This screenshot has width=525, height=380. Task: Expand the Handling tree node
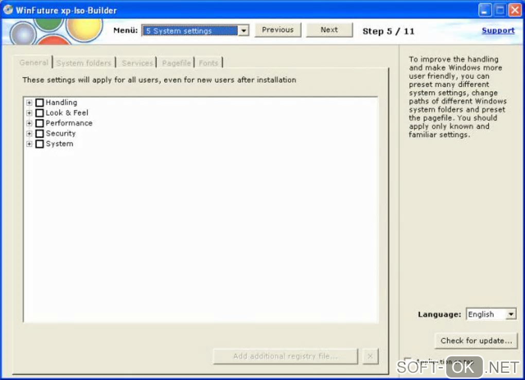pyautogui.click(x=29, y=102)
